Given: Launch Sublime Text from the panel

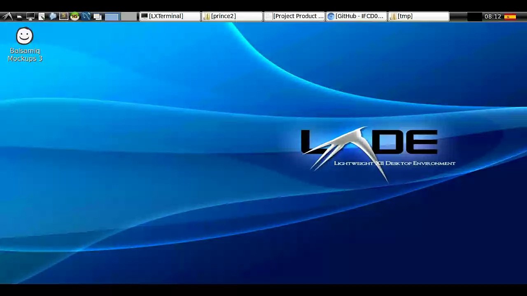Looking at the screenshot, I should pos(64,16).
